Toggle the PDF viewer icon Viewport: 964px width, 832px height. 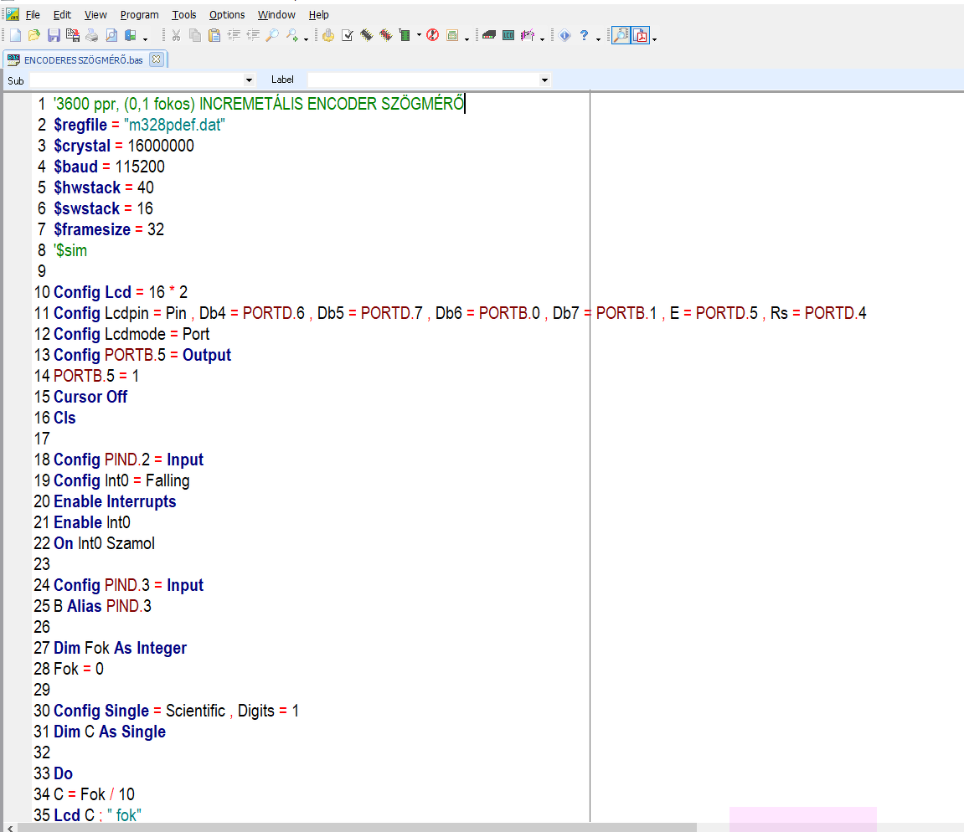click(641, 36)
